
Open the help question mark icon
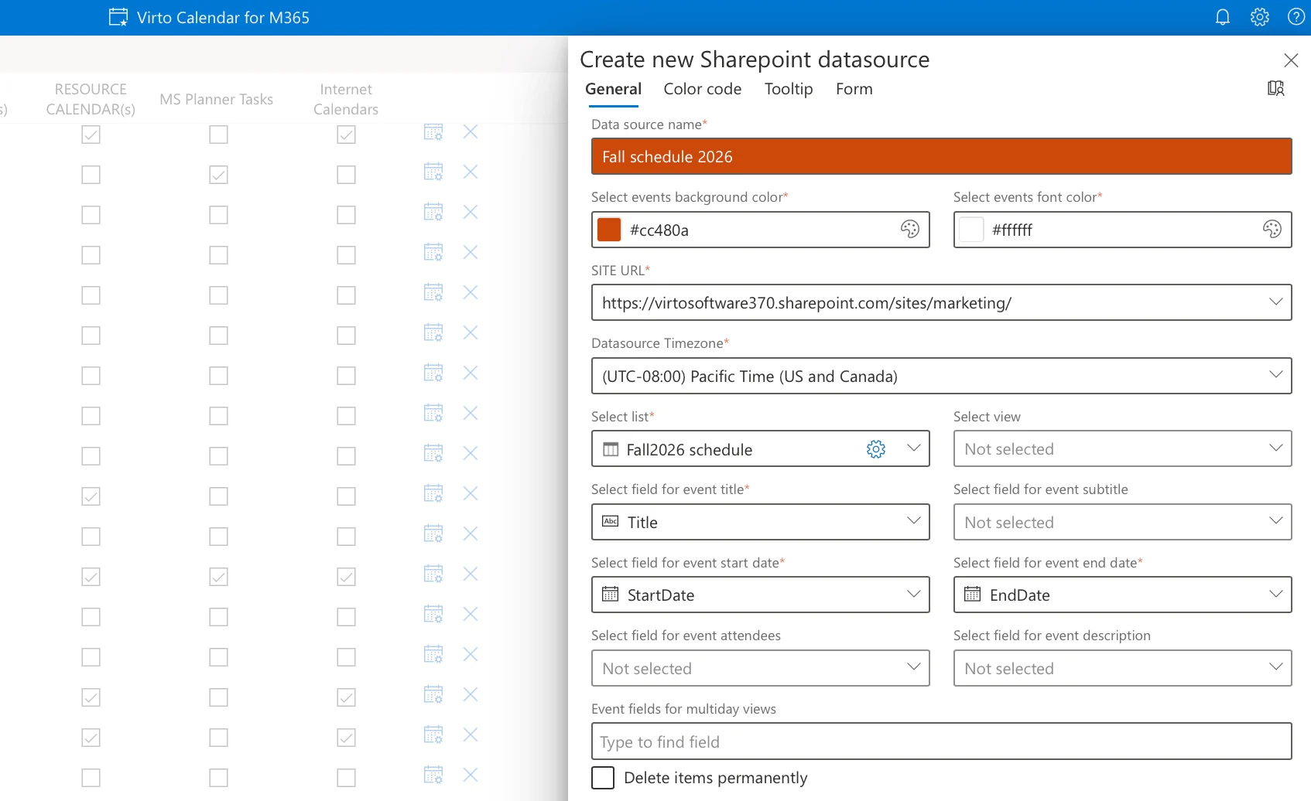(x=1296, y=17)
